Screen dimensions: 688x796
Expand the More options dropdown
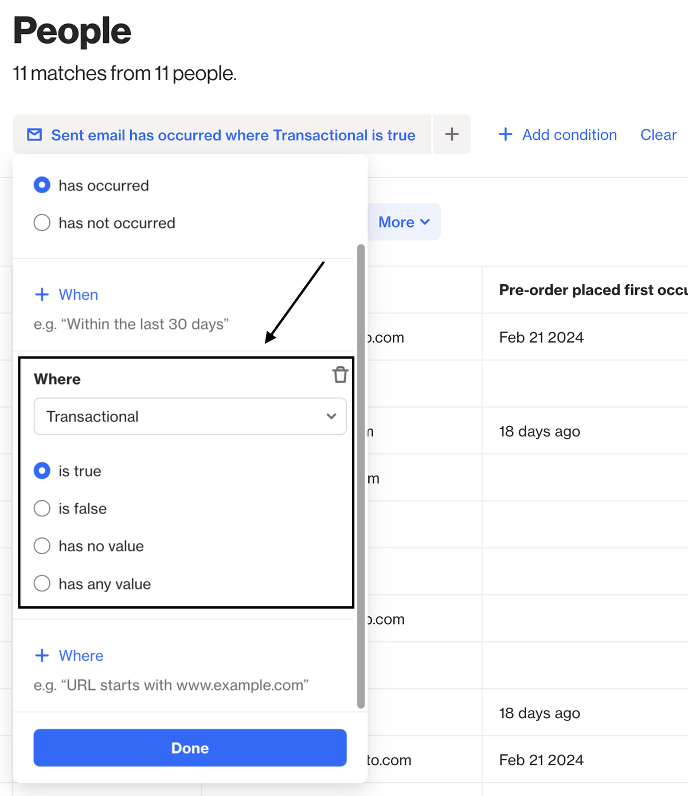point(403,222)
